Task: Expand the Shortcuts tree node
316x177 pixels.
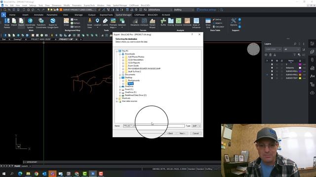Action: [x=117, y=98]
